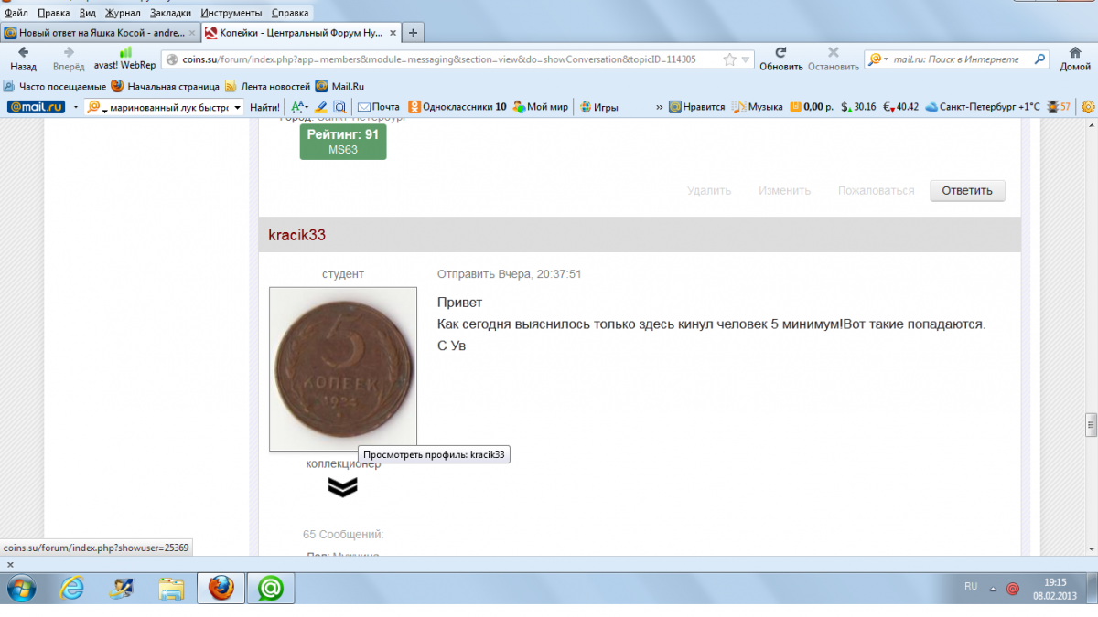Click the double chevron rank icon
Viewport: 1098px width, 617px height.
(x=342, y=487)
